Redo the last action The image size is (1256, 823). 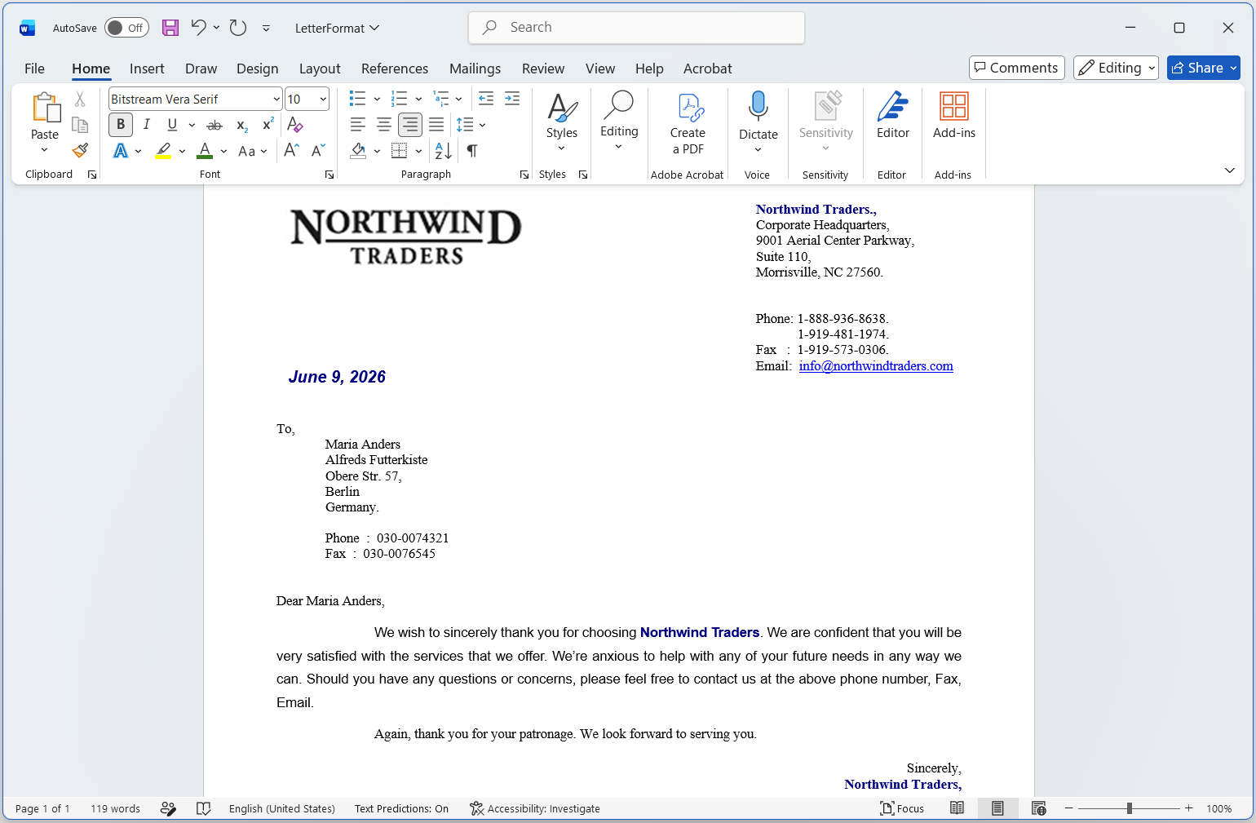(x=238, y=28)
